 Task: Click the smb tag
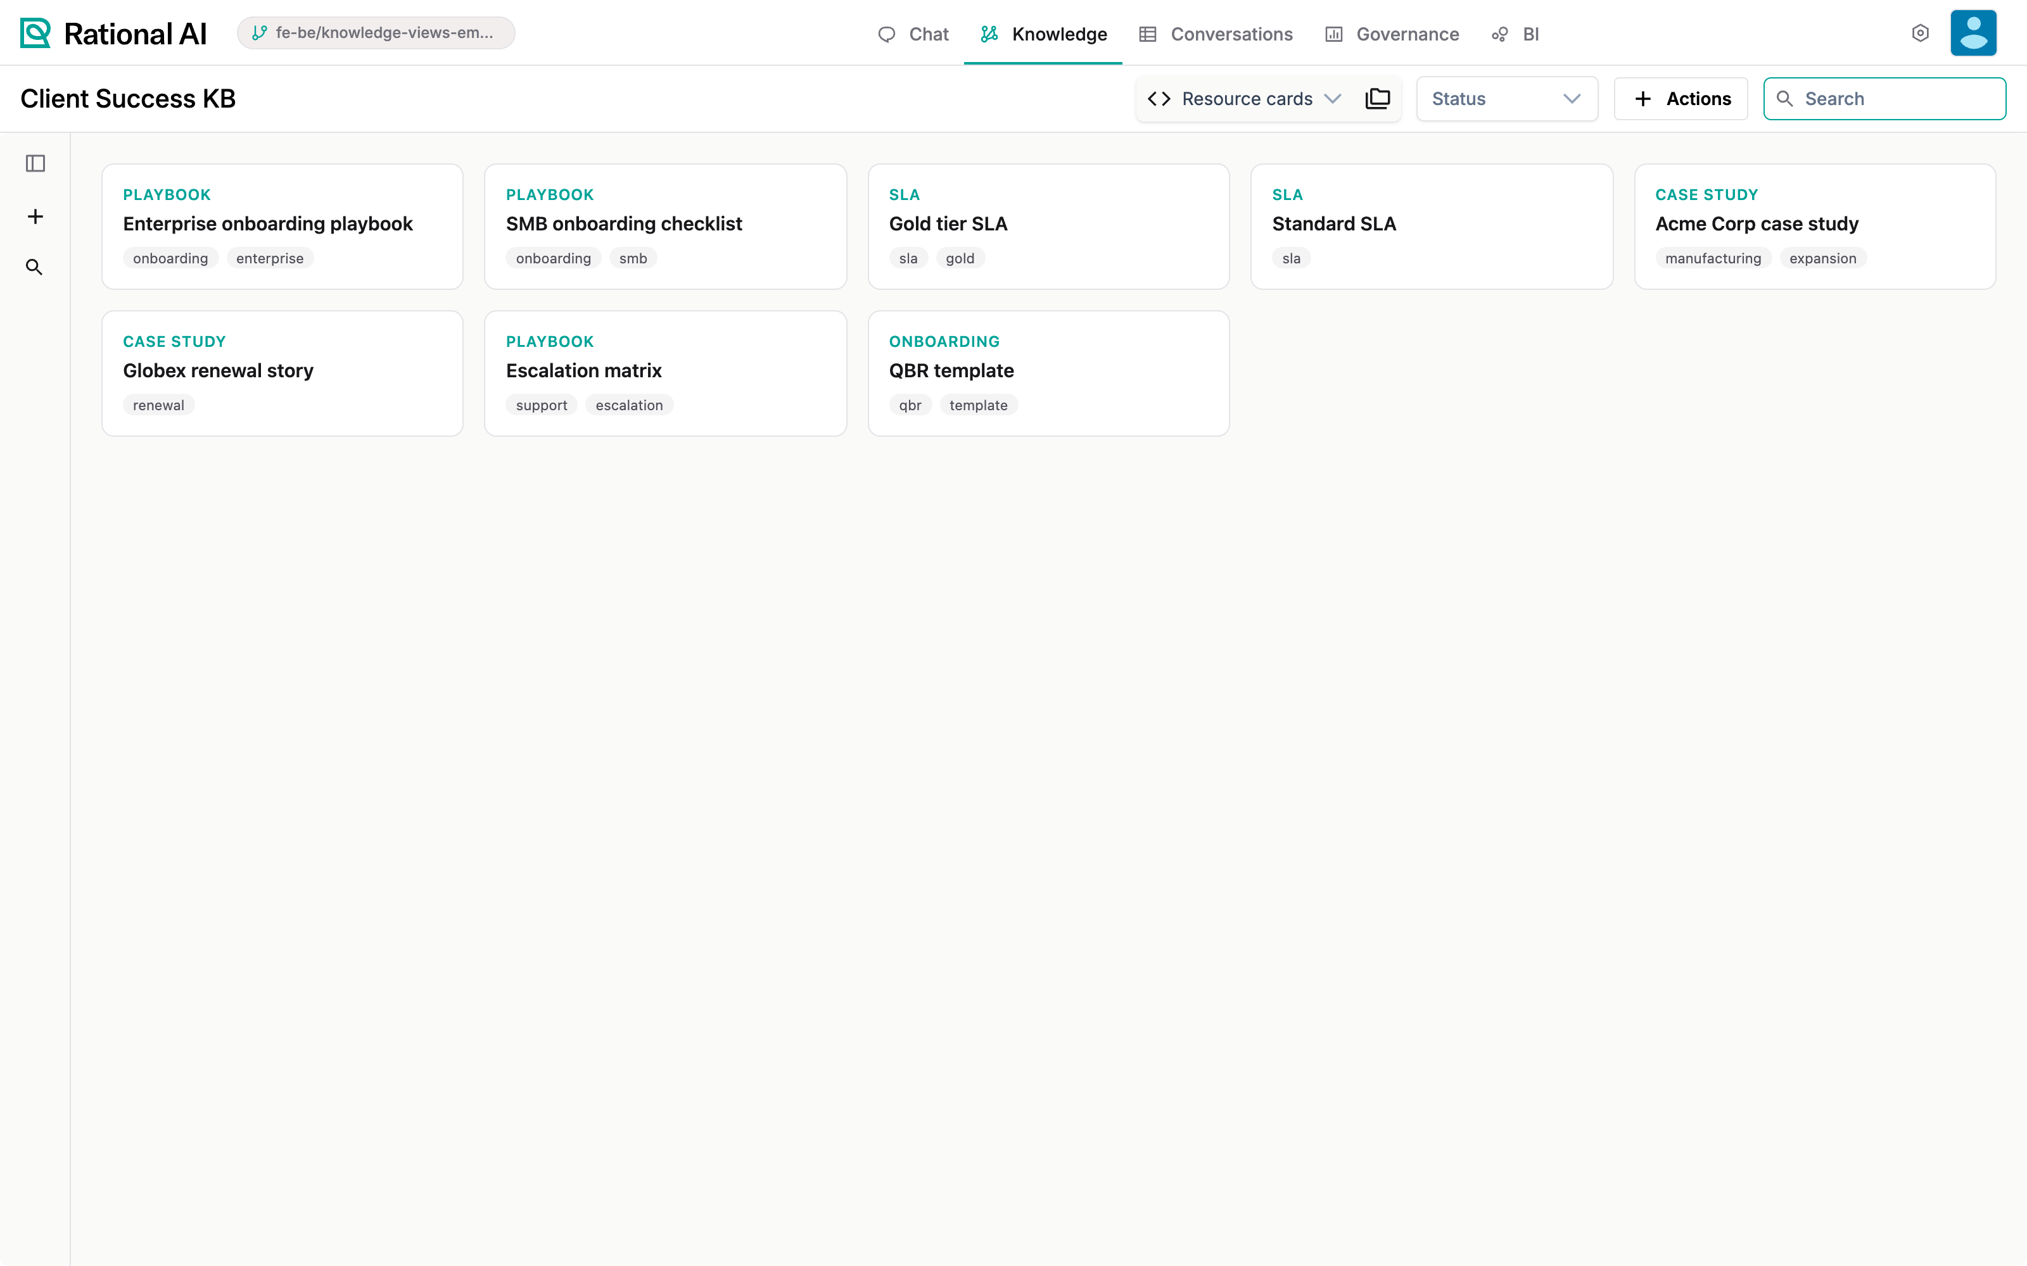pos(633,258)
